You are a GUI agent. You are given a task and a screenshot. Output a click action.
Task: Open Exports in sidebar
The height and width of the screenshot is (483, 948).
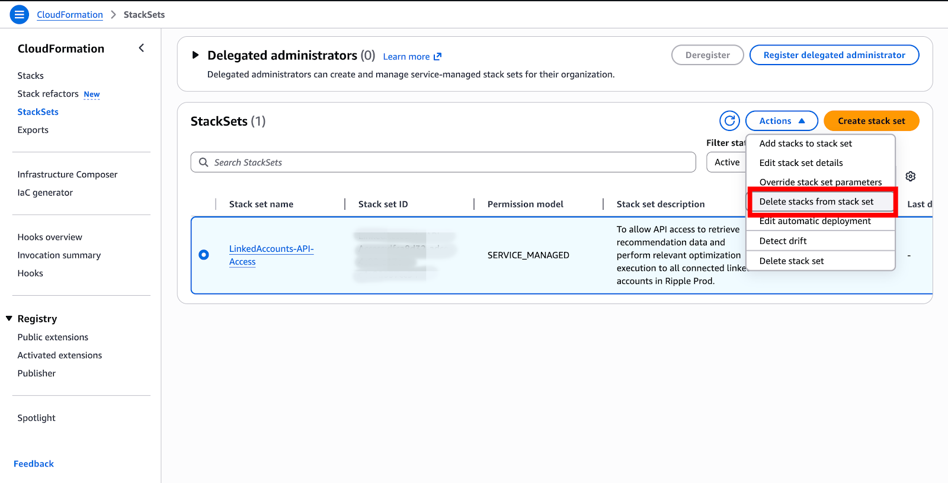(x=33, y=130)
